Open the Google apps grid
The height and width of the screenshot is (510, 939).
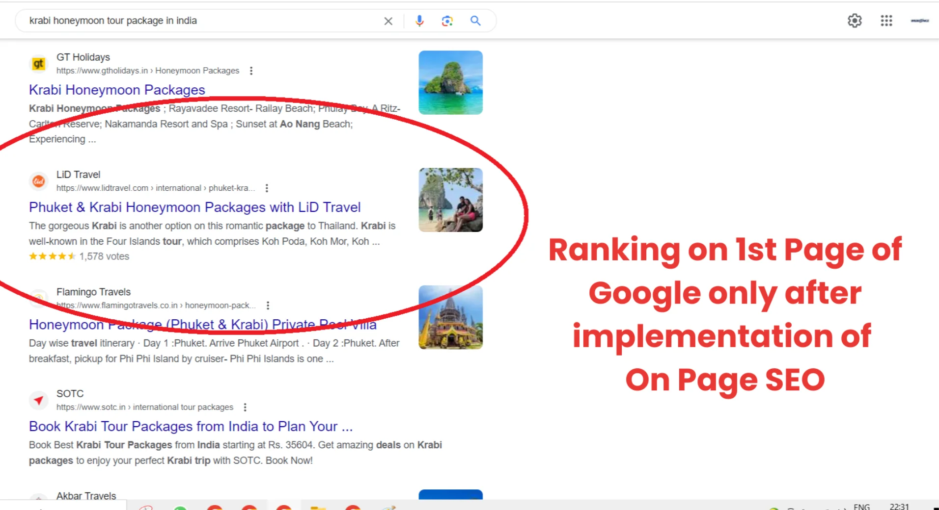click(886, 21)
